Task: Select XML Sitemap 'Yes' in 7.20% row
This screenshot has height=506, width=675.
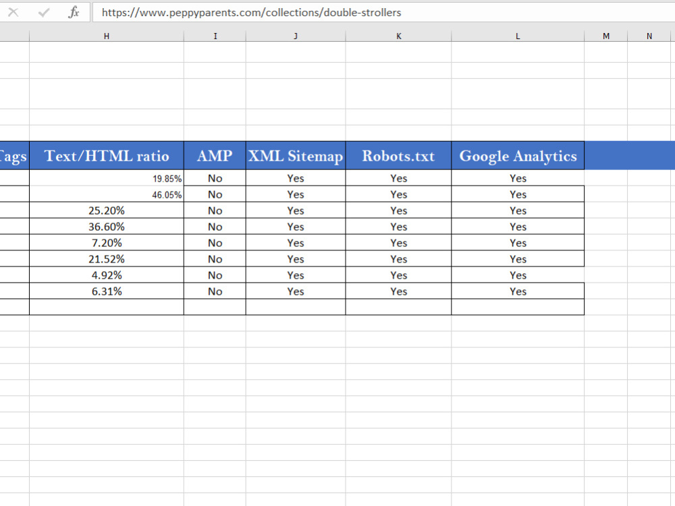Action: 296,243
